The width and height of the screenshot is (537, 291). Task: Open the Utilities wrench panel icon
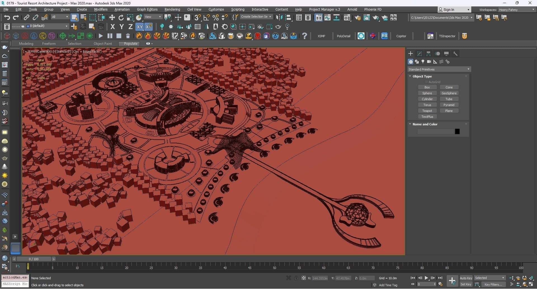coord(455,54)
